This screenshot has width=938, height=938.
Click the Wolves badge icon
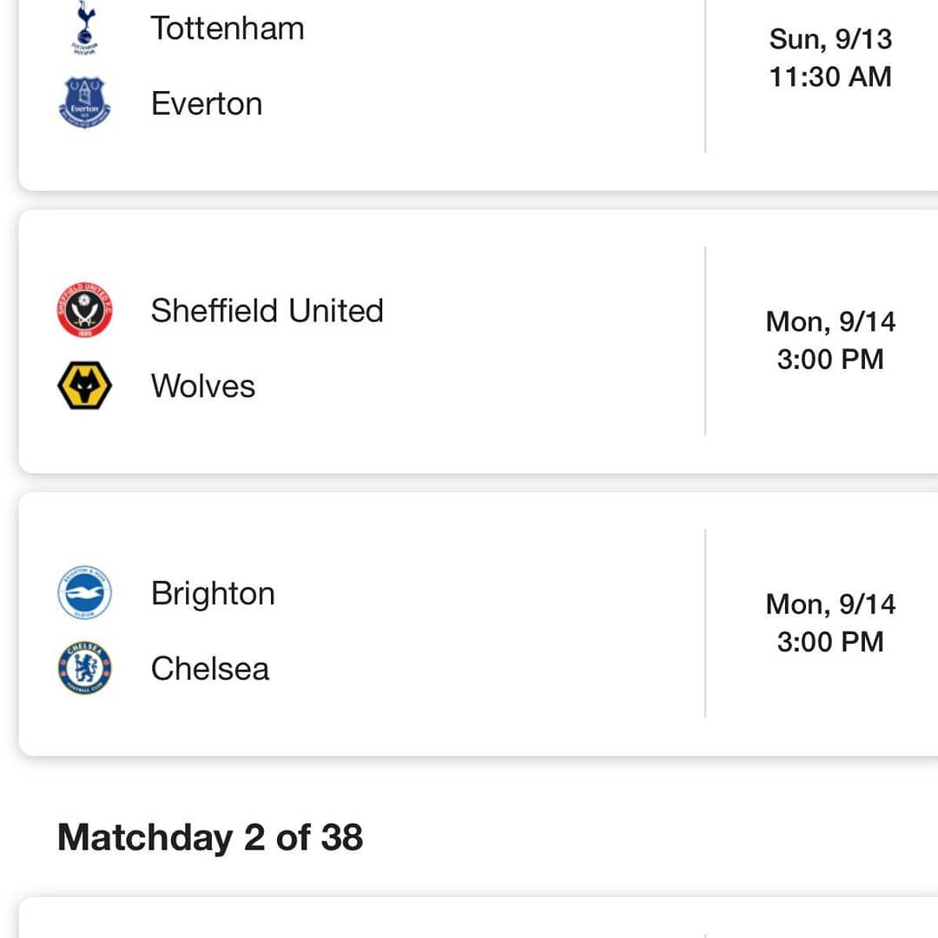point(84,386)
